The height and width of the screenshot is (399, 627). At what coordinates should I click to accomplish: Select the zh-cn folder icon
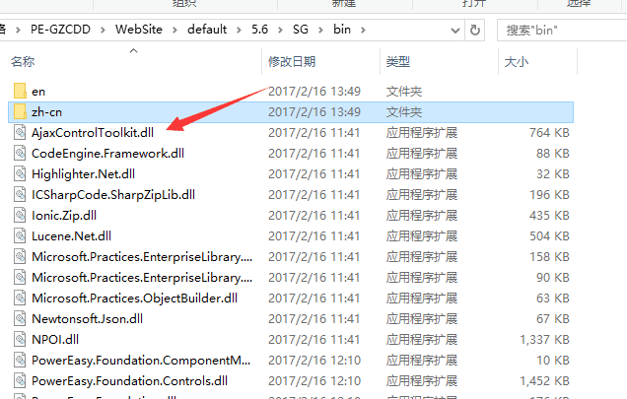pos(20,112)
